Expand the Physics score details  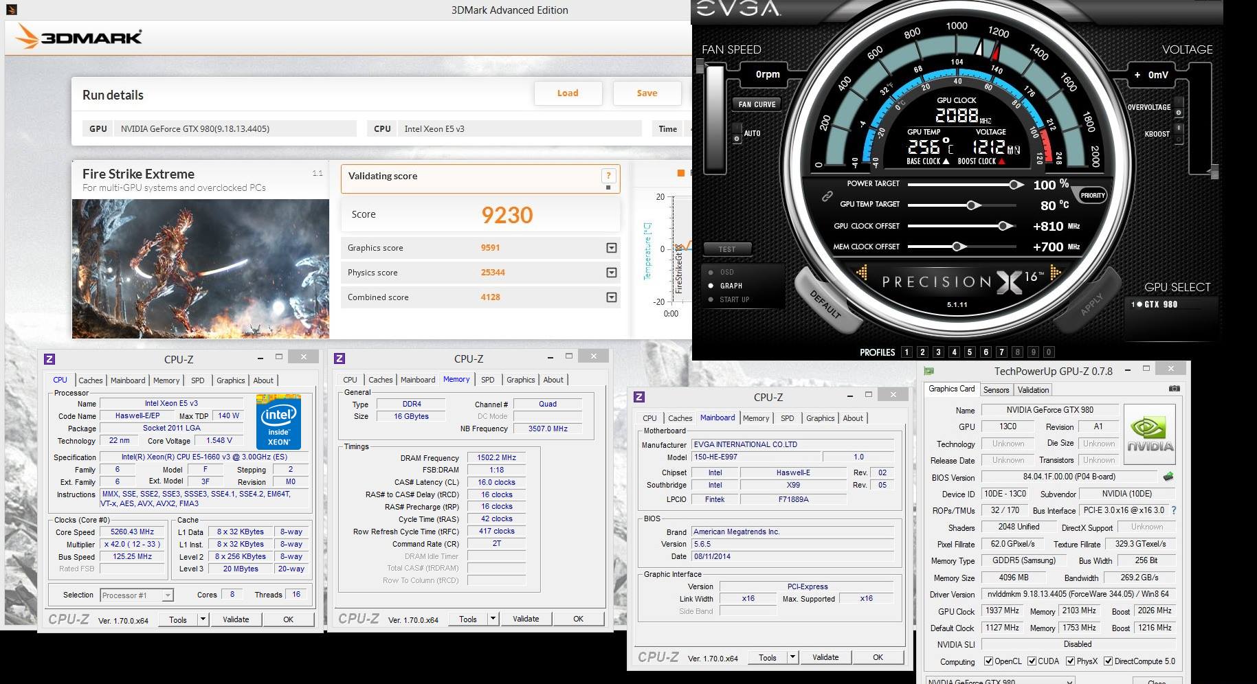612,273
